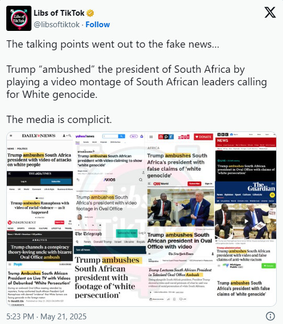Click the Libs of TikTok profile avatar
This screenshot has width=283, height=324.
[19, 18]
